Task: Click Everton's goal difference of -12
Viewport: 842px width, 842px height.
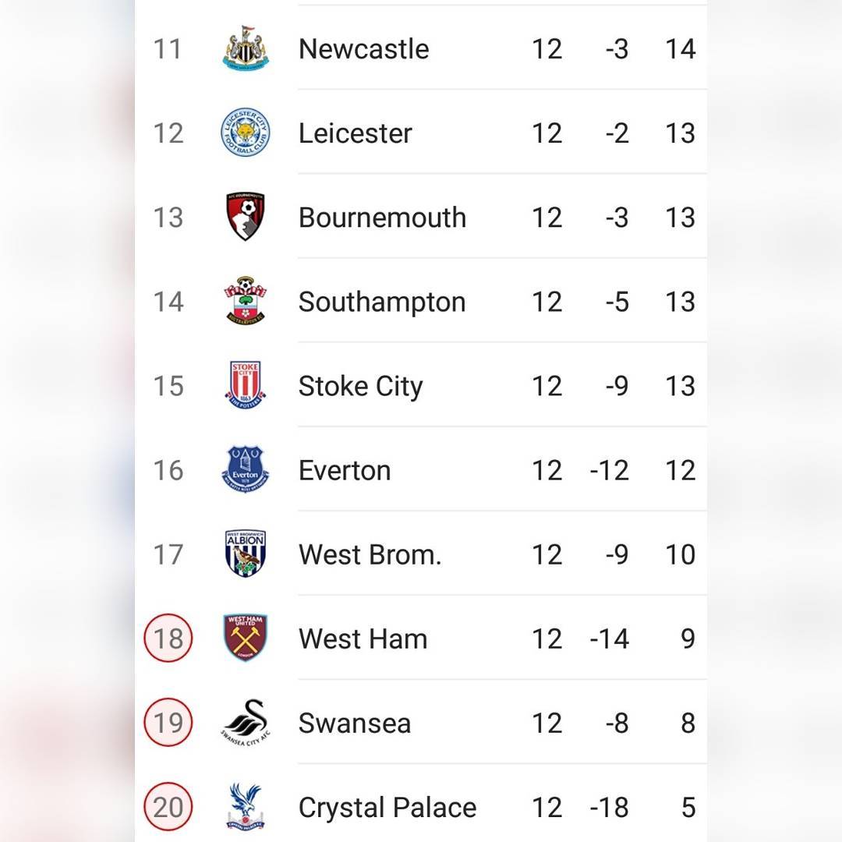Action: click(609, 470)
